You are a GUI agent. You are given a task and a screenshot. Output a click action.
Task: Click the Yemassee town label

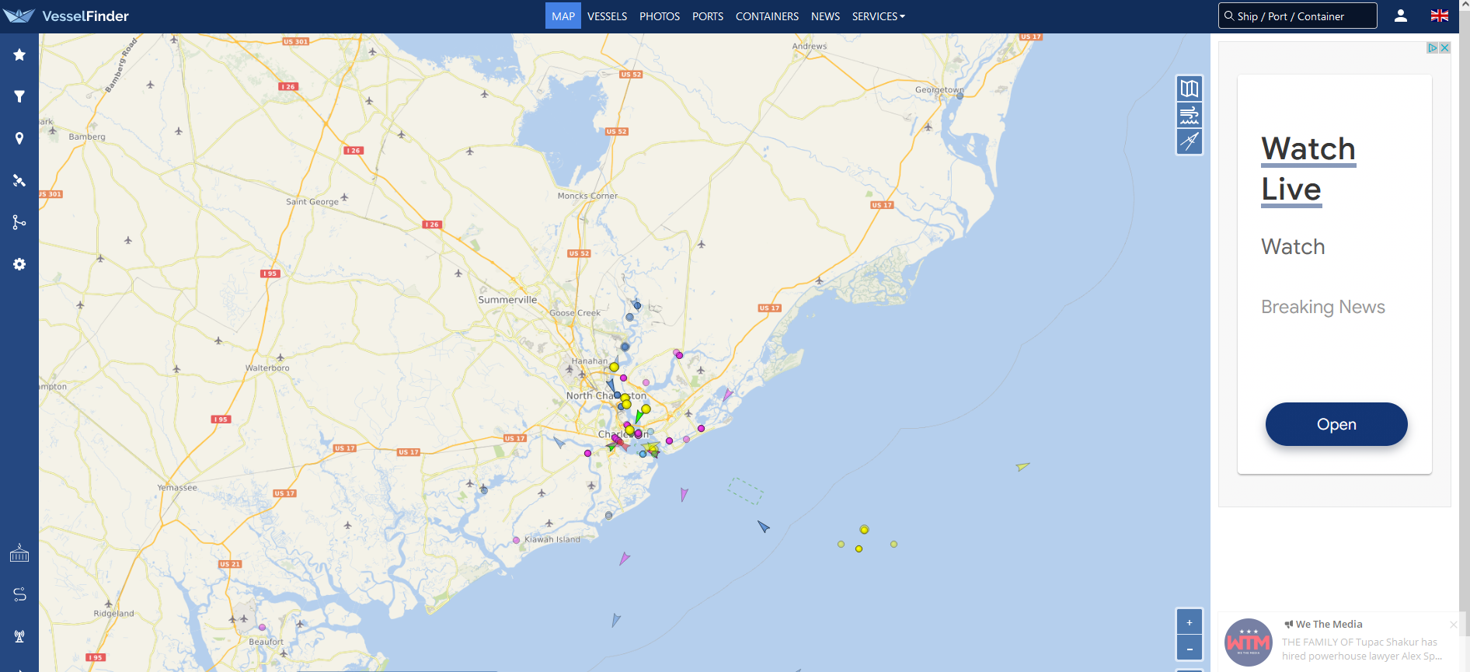click(x=177, y=488)
